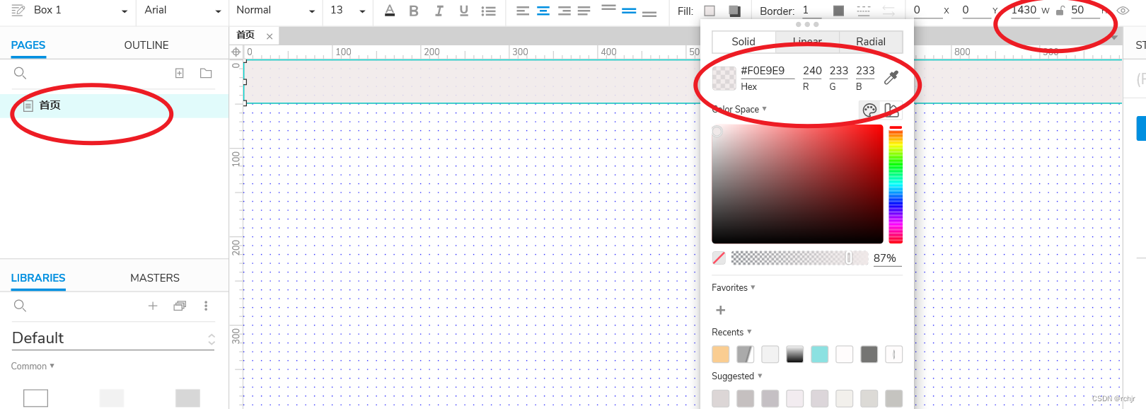
Task: Toggle italic formatting
Action: [x=439, y=11]
